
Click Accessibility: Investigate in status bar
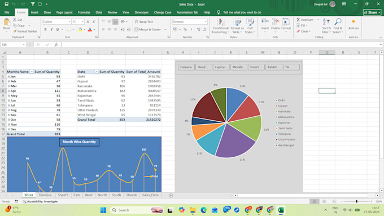click(x=41, y=201)
